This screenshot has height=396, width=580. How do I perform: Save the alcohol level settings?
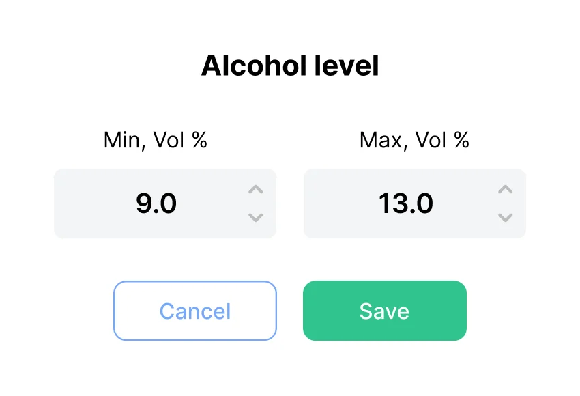point(384,311)
